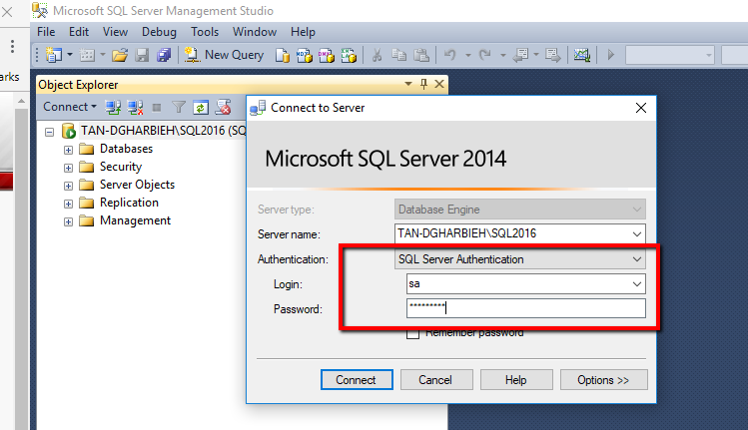748x430 pixels.
Task: Click the Options >> button
Action: (x=603, y=380)
